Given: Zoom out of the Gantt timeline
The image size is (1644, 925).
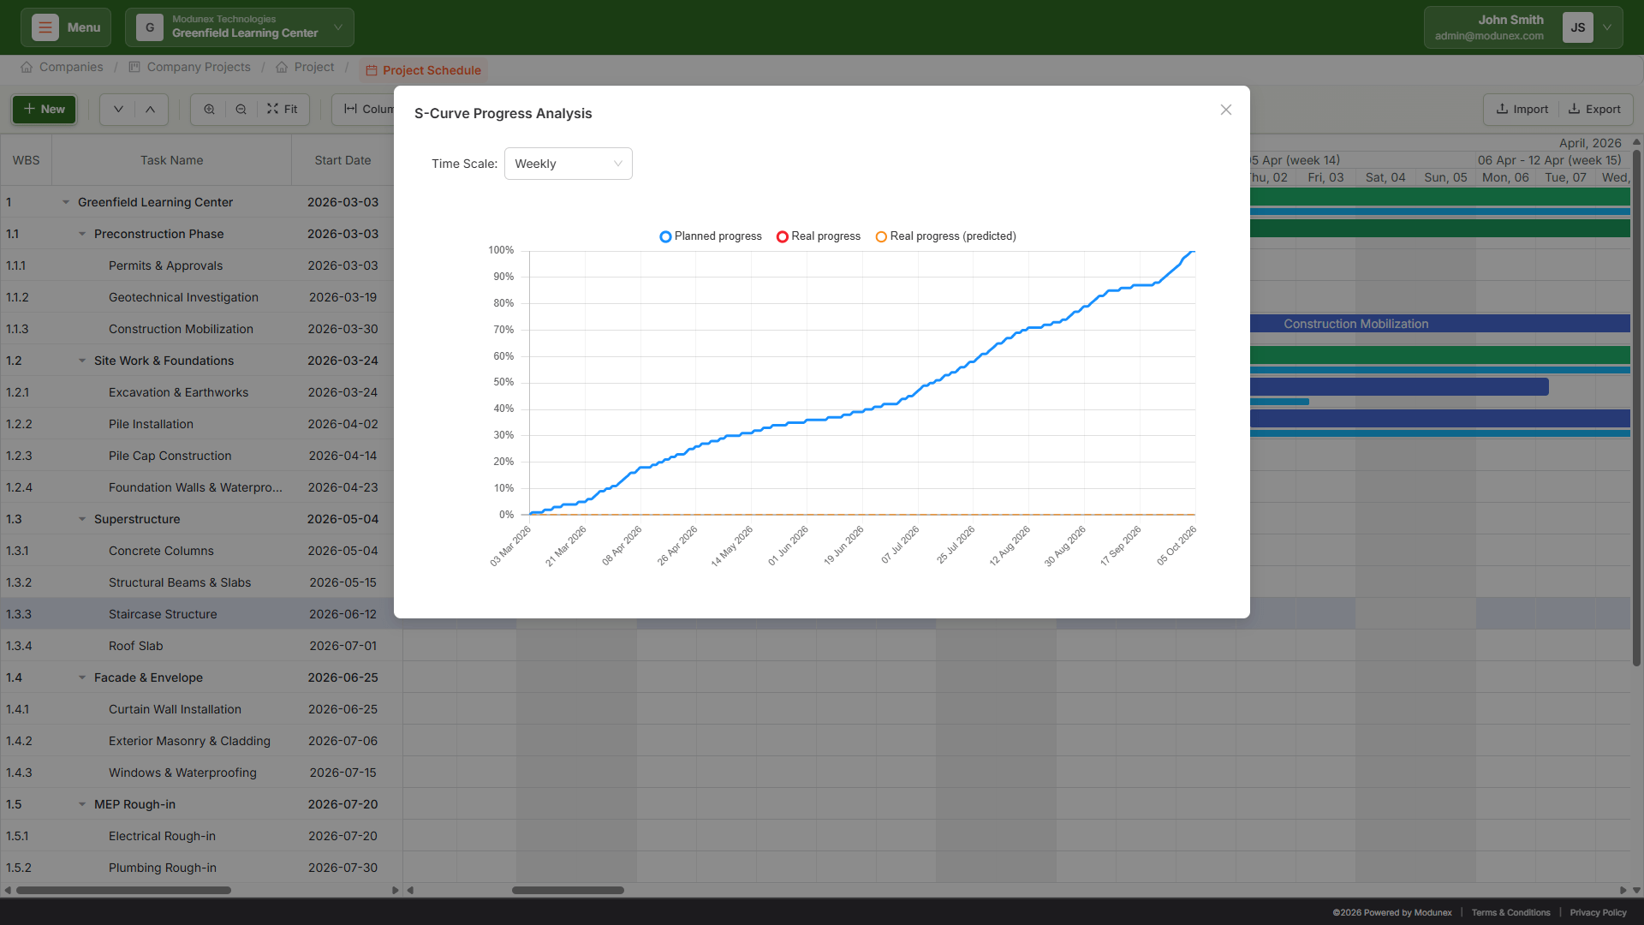Looking at the screenshot, I should point(241,109).
